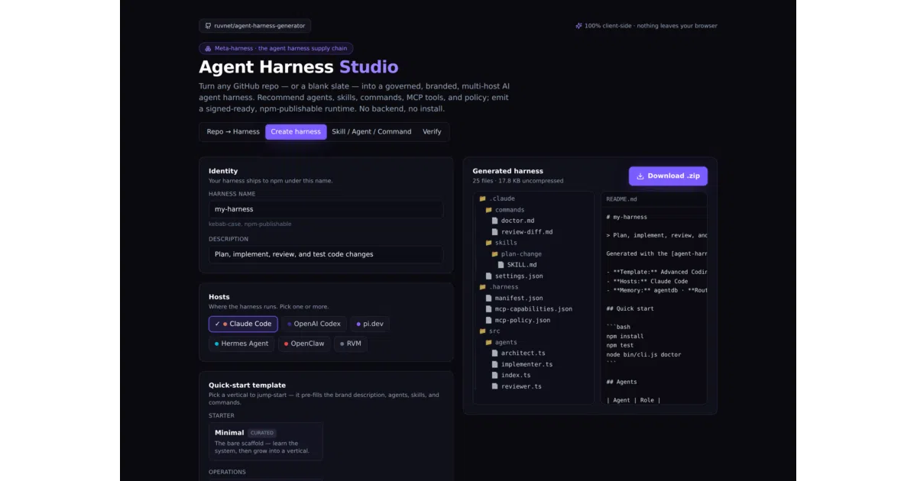Switch to the Repo → Harness tab

tap(233, 132)
